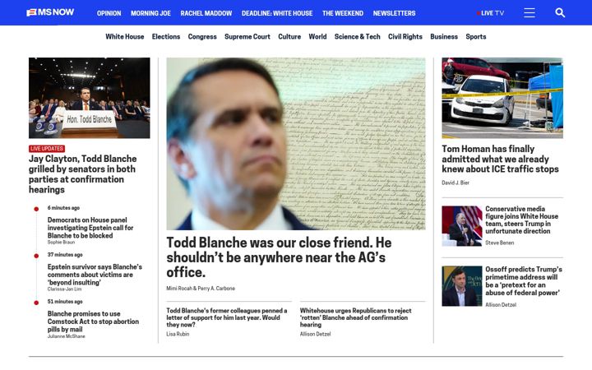Screen dimensions: 592x370
Task: Go to Morning Joe show page
Action: [x=150, y=13]
